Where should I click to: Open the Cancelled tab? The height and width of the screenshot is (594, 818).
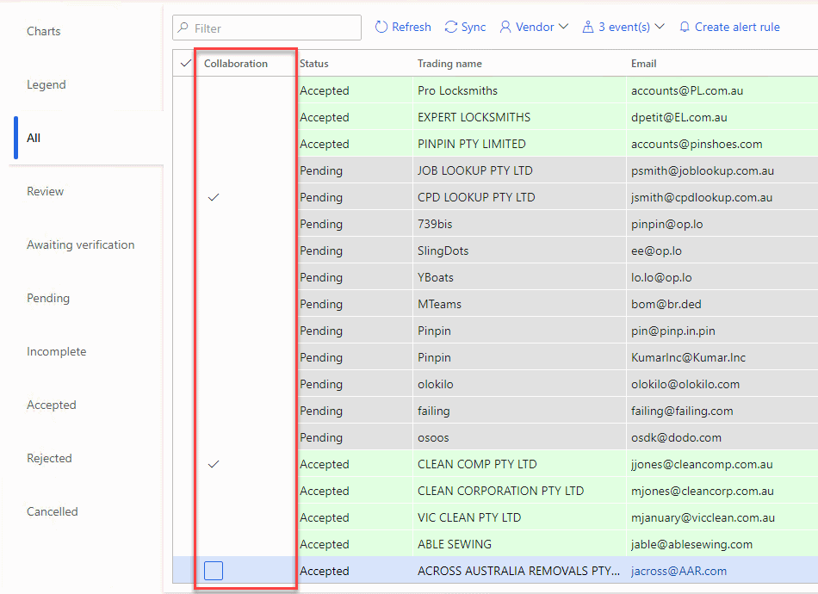point(53,511)
